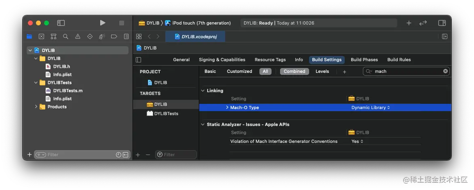Image resolution: width=474 pixels, height=190 pixels.
Task: Toggle the inspectors panel on right
Action: 442,23
